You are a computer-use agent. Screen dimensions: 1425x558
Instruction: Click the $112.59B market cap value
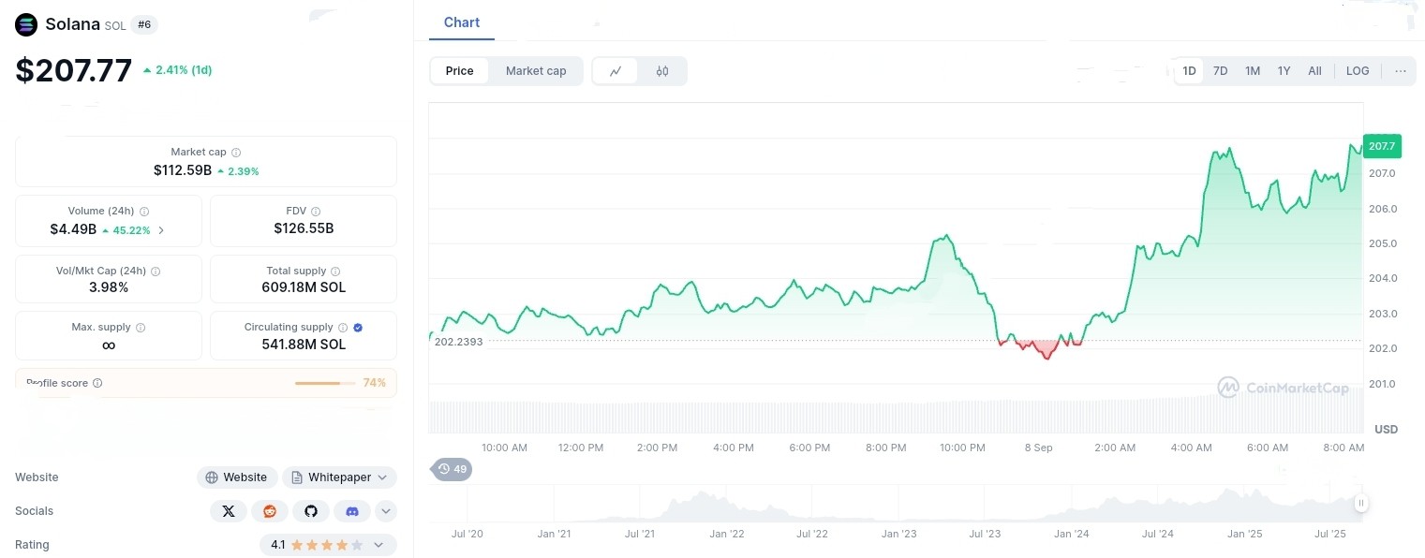tap(183, 170)
